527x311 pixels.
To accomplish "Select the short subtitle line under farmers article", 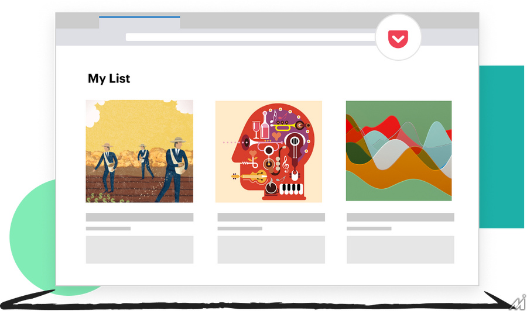I will (108, 229).
